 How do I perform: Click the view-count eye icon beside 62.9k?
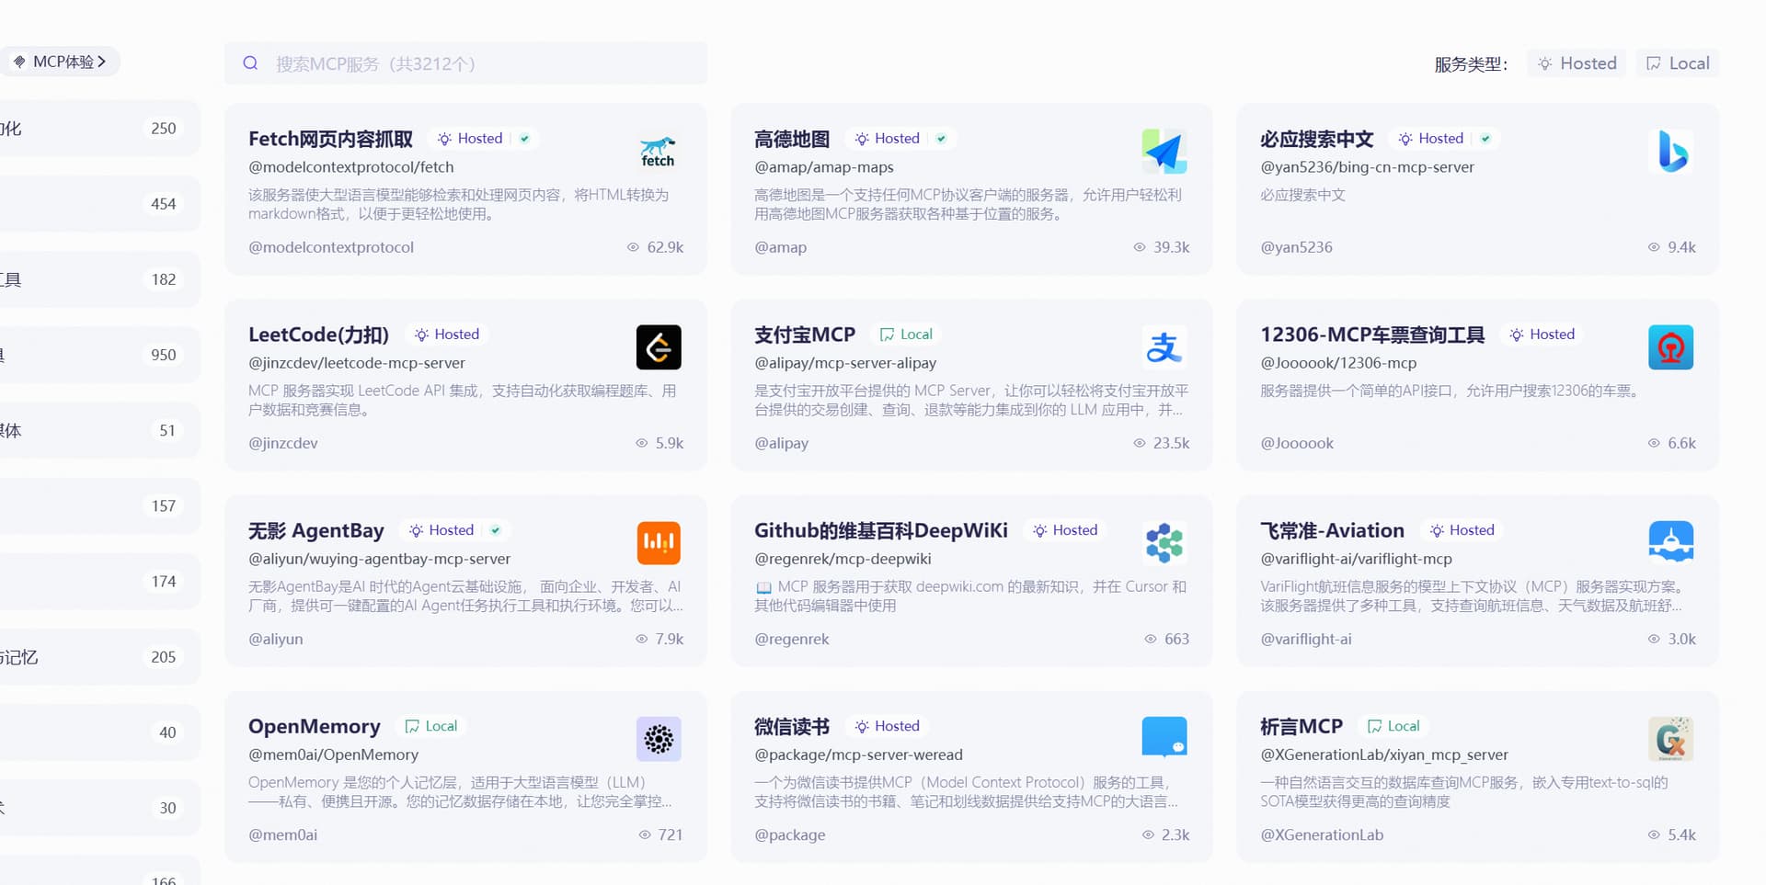[633, 247]
